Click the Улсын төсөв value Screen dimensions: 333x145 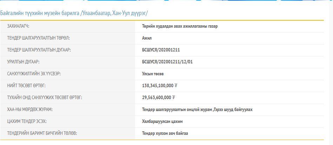(x=153, y=74)
